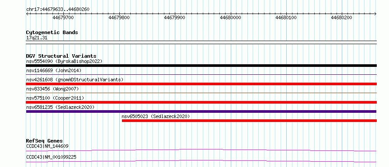
Task: Click the 17q21.31 band label
Action: (x=37, y=38)
